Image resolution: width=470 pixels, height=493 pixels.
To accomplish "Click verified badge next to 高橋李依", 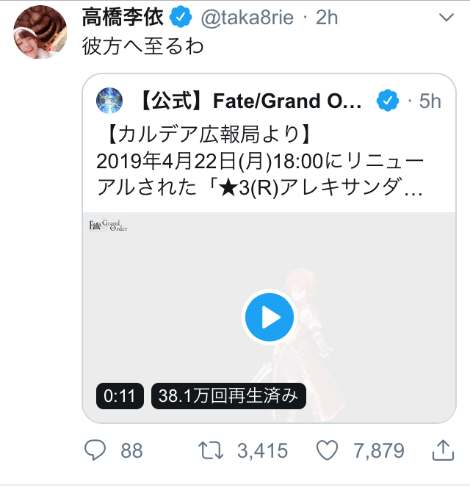I will 181,18.
